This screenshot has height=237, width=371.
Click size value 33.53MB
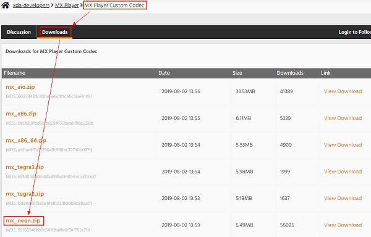coord(245,91)
